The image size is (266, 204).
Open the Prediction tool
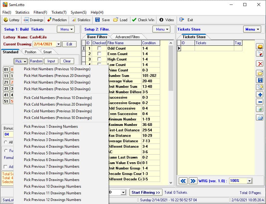(57, 20)
